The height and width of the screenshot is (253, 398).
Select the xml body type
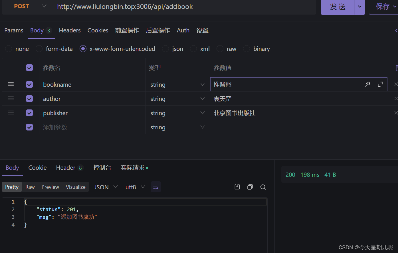click(x=193, y=49)
